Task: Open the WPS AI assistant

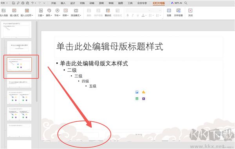Action: [x=177, y=3]
